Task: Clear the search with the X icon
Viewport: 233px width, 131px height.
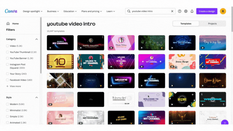Action: click(x=172, y=11)
